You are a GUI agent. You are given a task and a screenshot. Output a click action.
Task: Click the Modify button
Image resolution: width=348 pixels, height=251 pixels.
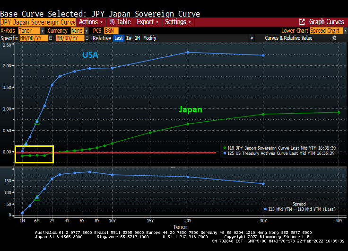pyautogui.click(x=150, y=38)
